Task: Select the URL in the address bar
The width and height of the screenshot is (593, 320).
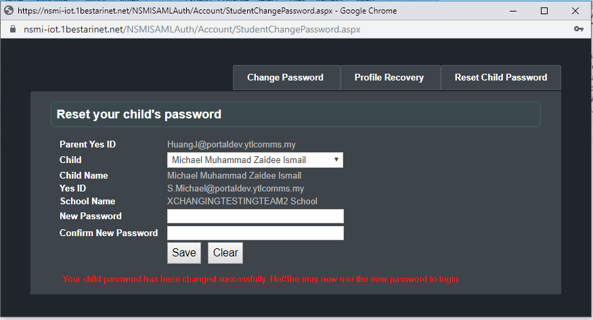Action: click(x=192, y=29)
